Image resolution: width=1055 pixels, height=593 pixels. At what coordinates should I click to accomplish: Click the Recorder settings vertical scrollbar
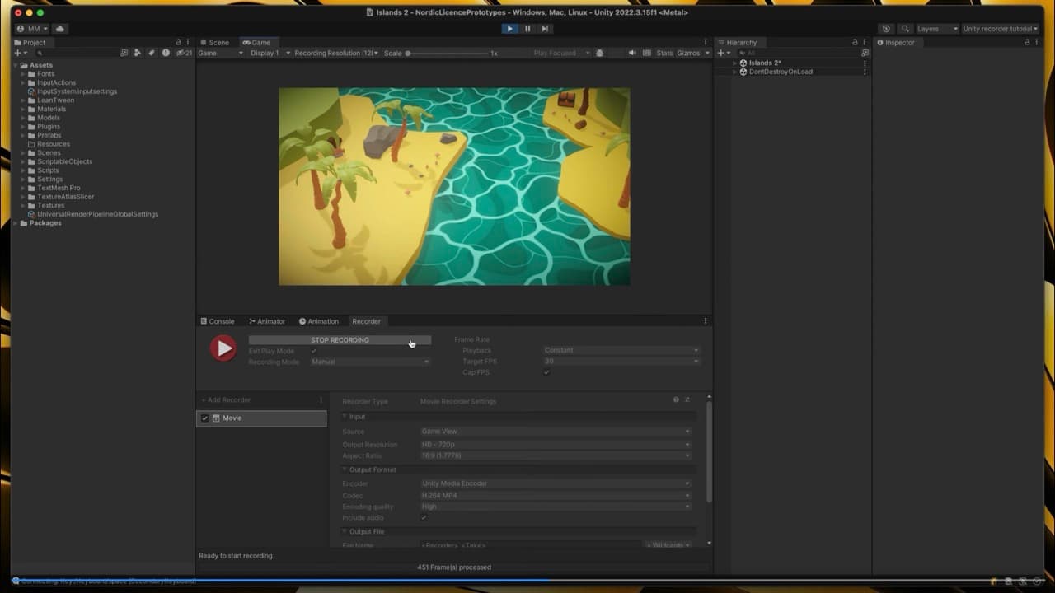pos(709,451)
